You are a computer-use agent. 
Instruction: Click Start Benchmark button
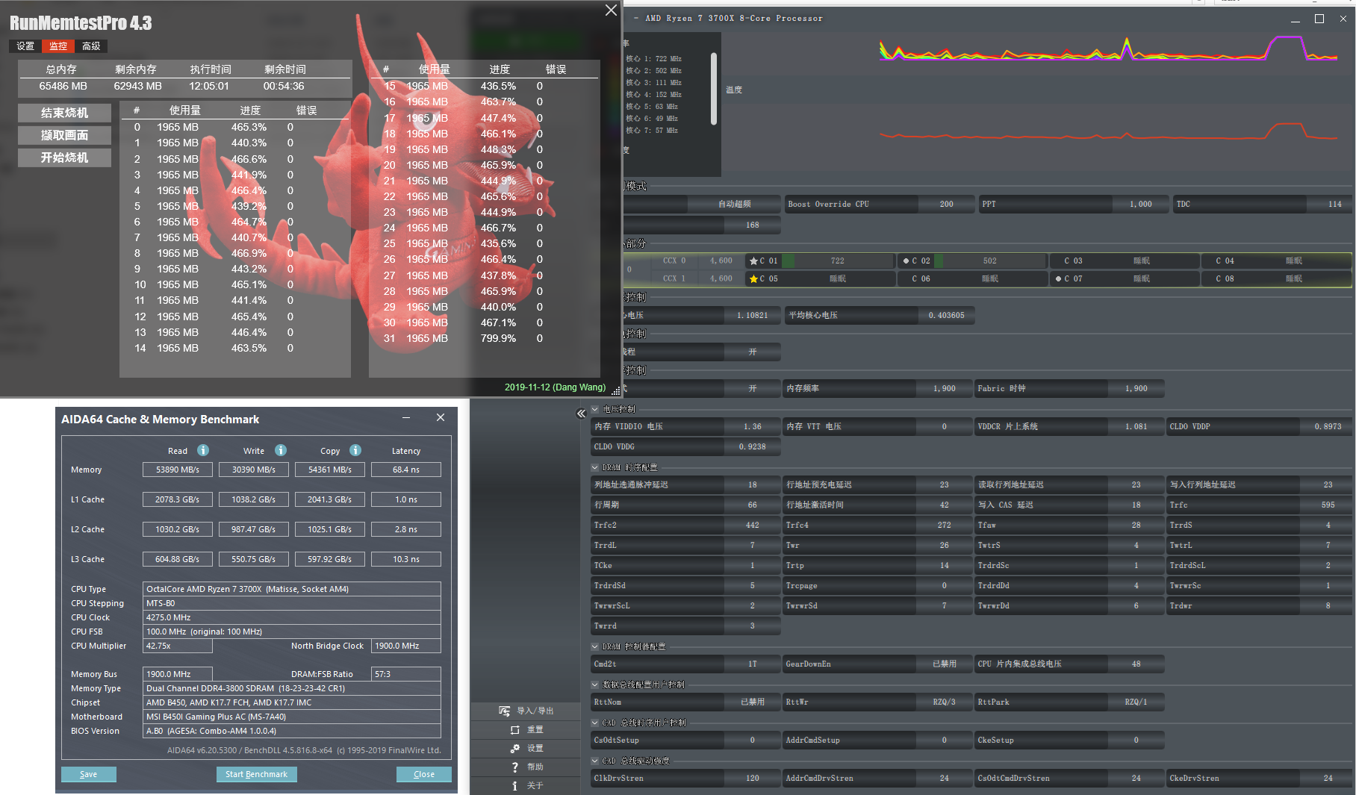(257, 774)
